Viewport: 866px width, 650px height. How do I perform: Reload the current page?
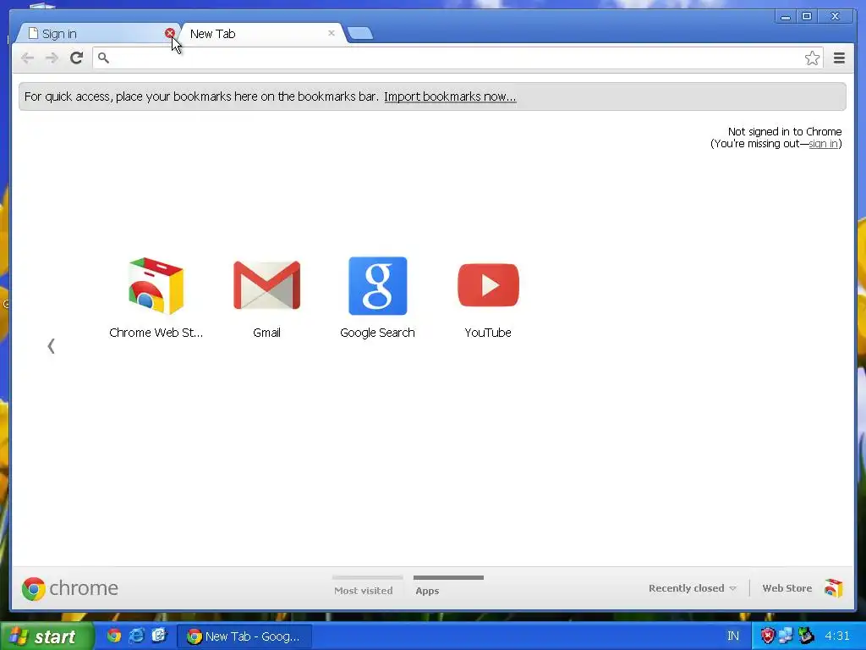76,58
